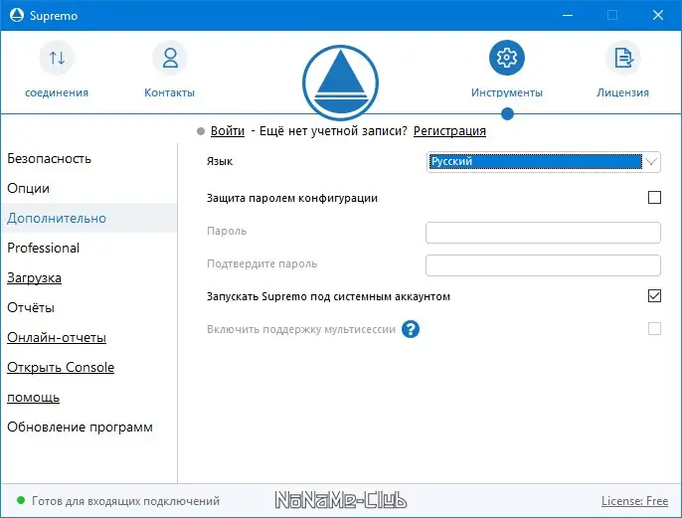Click the Открыть Console link

point(61,368)
